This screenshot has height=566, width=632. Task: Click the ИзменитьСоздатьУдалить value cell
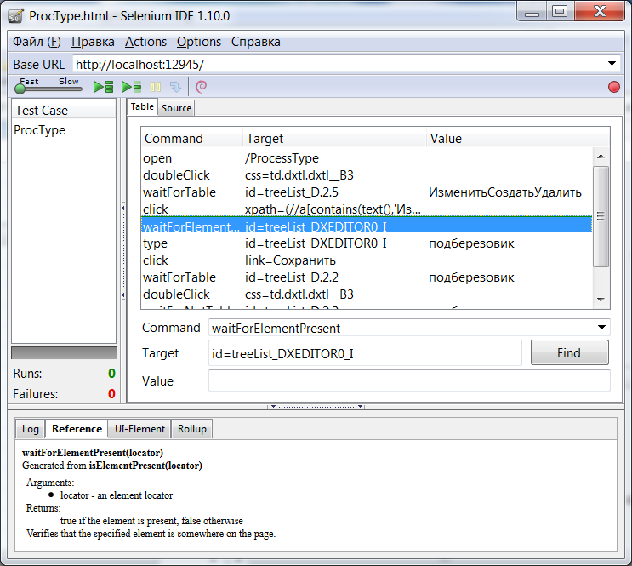[505, 192]
